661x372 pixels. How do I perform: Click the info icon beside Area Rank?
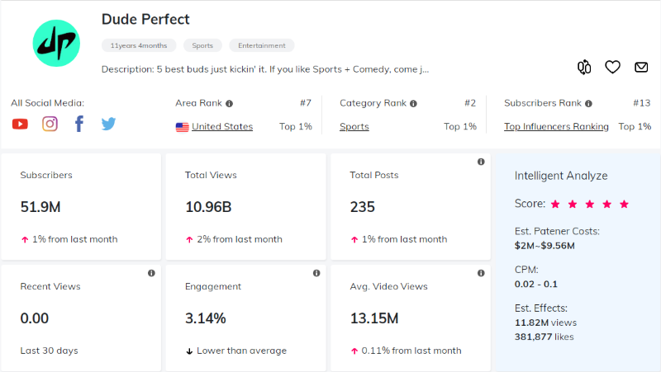(x=229, y=104)
